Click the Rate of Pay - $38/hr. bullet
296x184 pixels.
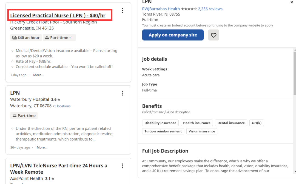pos(33,62)
